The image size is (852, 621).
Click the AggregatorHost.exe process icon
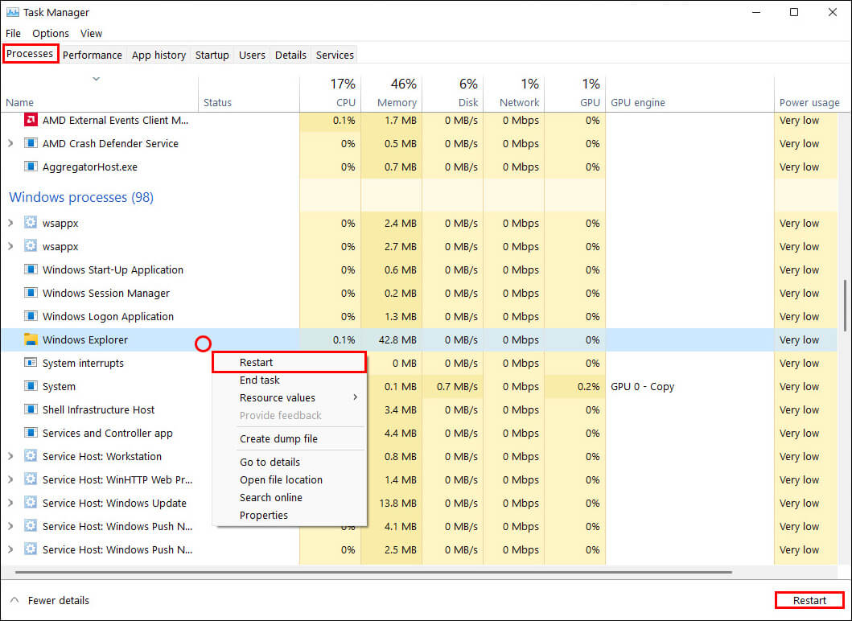tap(31, 167)
